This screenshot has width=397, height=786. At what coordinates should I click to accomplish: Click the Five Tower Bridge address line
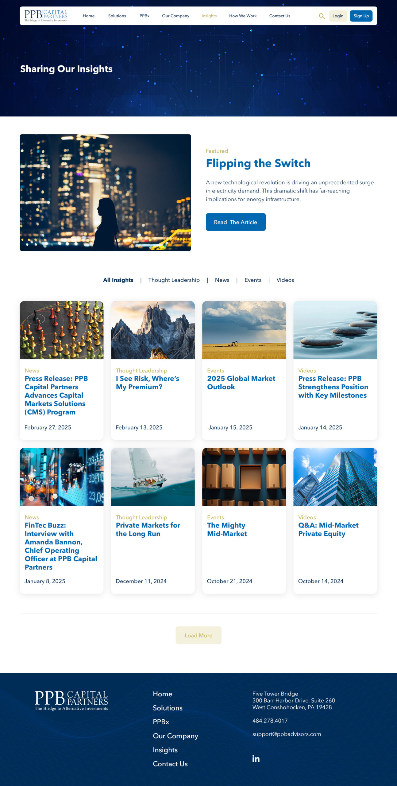[x=275, y=694]
